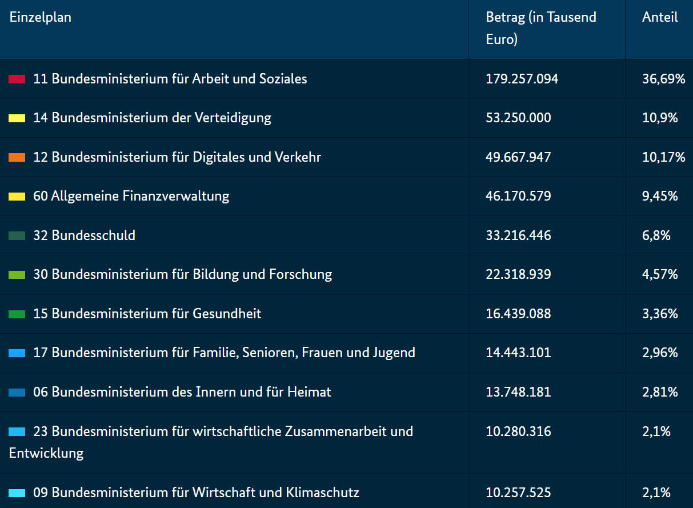Click the amount 13.748.181

click(519, 392)
